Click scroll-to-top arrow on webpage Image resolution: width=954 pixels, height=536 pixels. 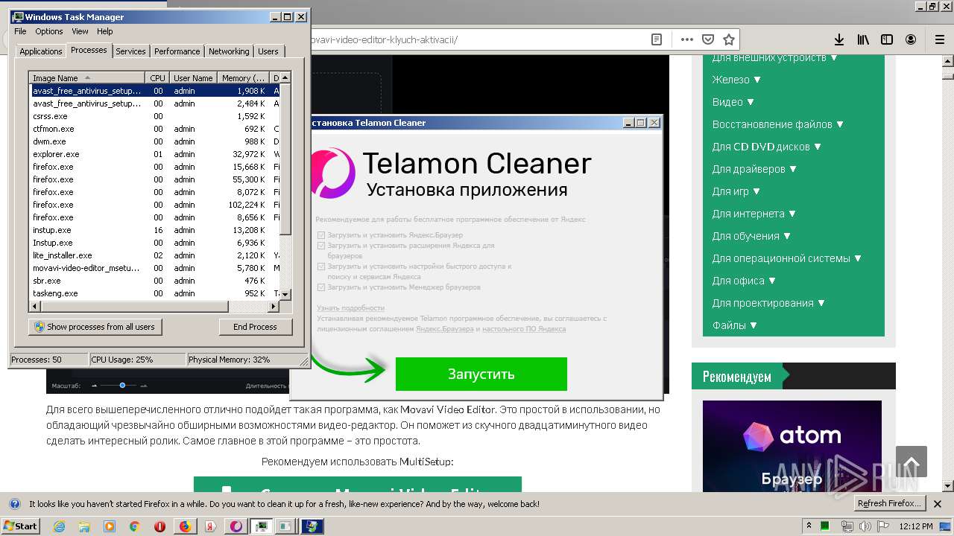pyautogui.click(x=912, y=462)
